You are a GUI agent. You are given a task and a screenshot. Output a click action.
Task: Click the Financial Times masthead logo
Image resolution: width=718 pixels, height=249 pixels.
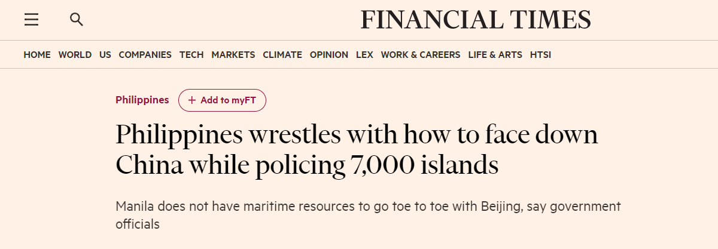476,20
